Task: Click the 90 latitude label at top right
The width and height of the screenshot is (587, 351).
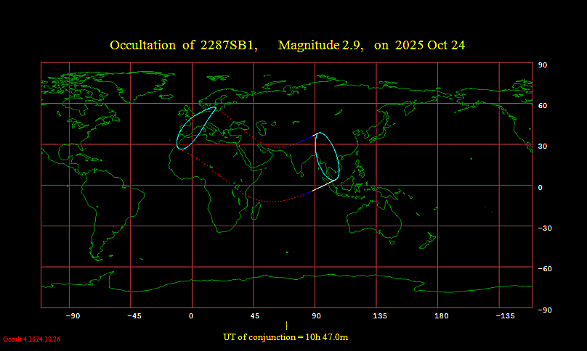Action: [542, 65]
